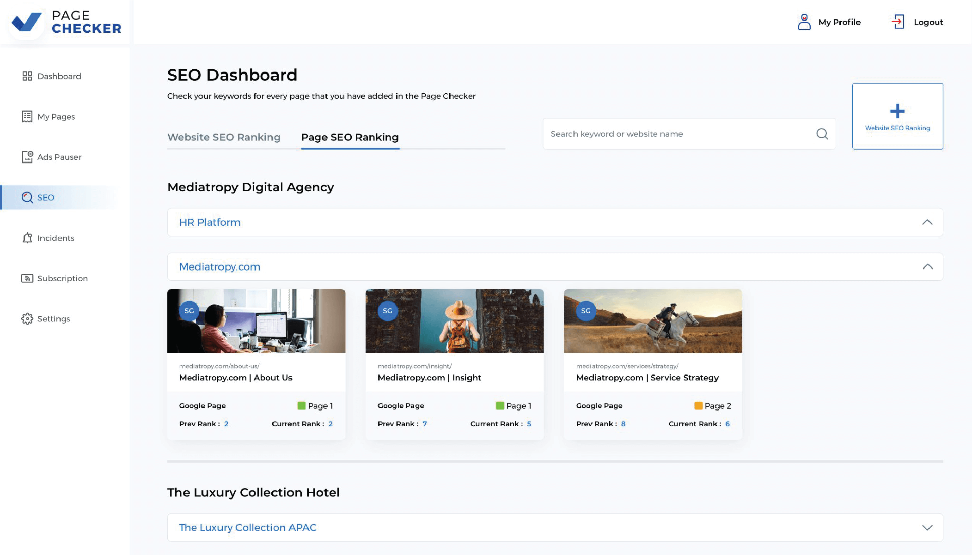Click the Page Checker logo checkmark
972x555 pixels.
[x=27, y=22]
